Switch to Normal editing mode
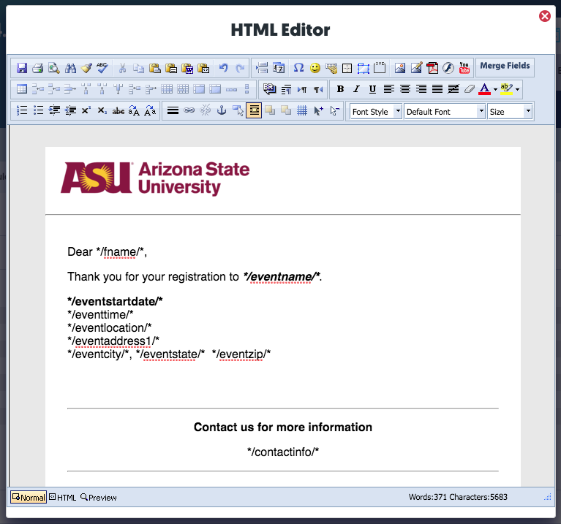This screenshot has height=524, width=561. tap(29, 497)
